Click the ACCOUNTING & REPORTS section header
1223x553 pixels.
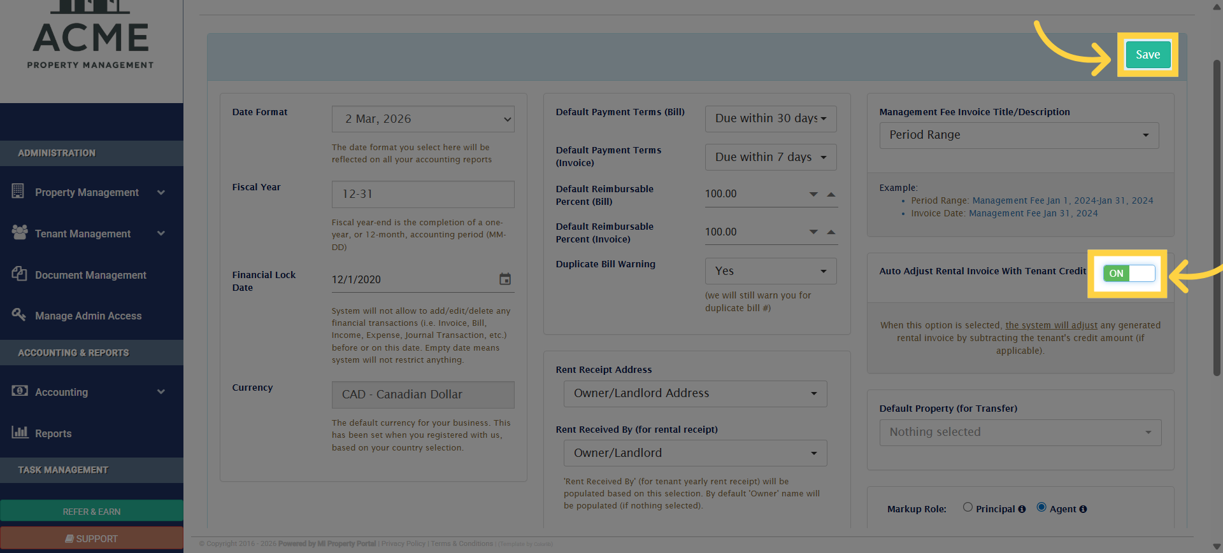[92, 353]
